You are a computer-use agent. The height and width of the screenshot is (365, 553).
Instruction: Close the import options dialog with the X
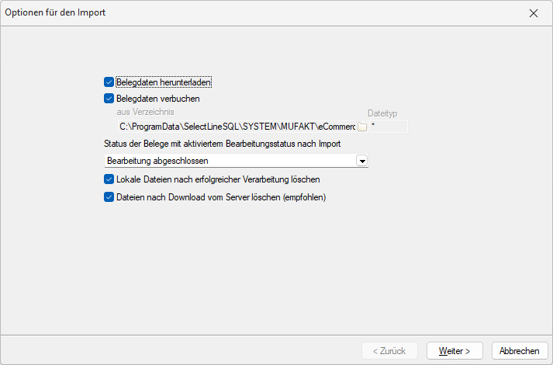533,13
